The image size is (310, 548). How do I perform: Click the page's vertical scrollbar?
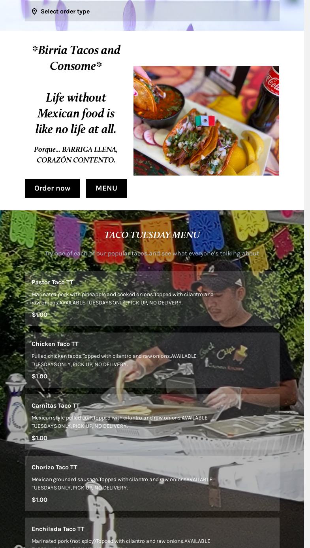307,274
